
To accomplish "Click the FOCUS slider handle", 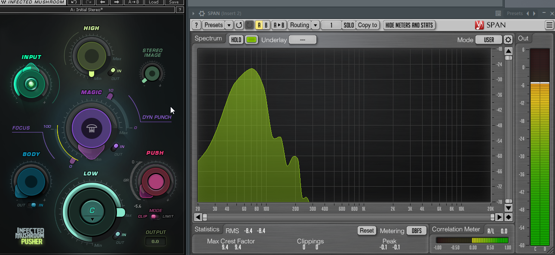I will click(x=72, y=162).
